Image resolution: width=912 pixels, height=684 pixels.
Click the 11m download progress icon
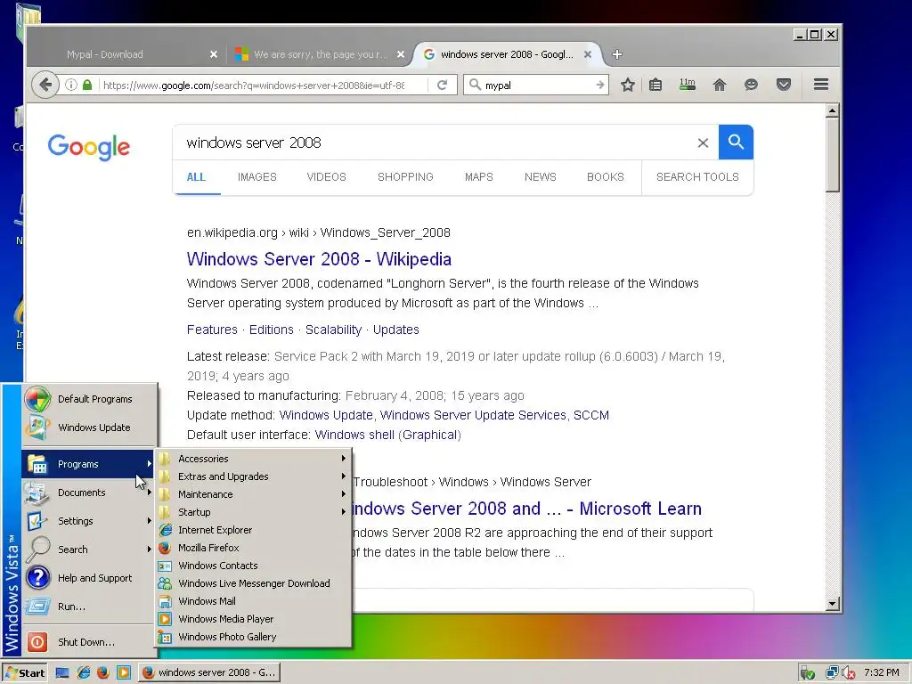point(687,85)
